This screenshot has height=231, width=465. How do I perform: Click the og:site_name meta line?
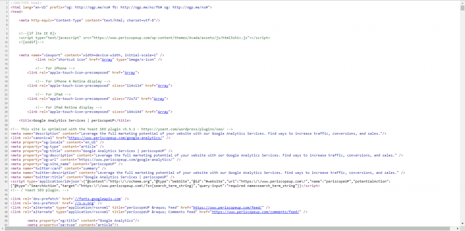click(66, 164)
